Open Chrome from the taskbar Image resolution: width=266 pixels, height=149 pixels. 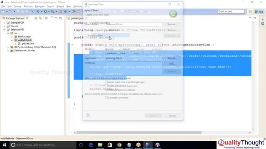click(x=119, y=145)
